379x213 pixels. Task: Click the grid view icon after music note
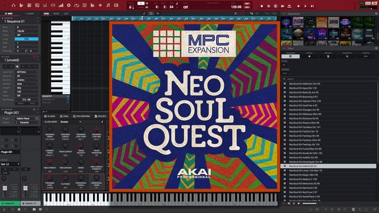click(x=116, y=5)
